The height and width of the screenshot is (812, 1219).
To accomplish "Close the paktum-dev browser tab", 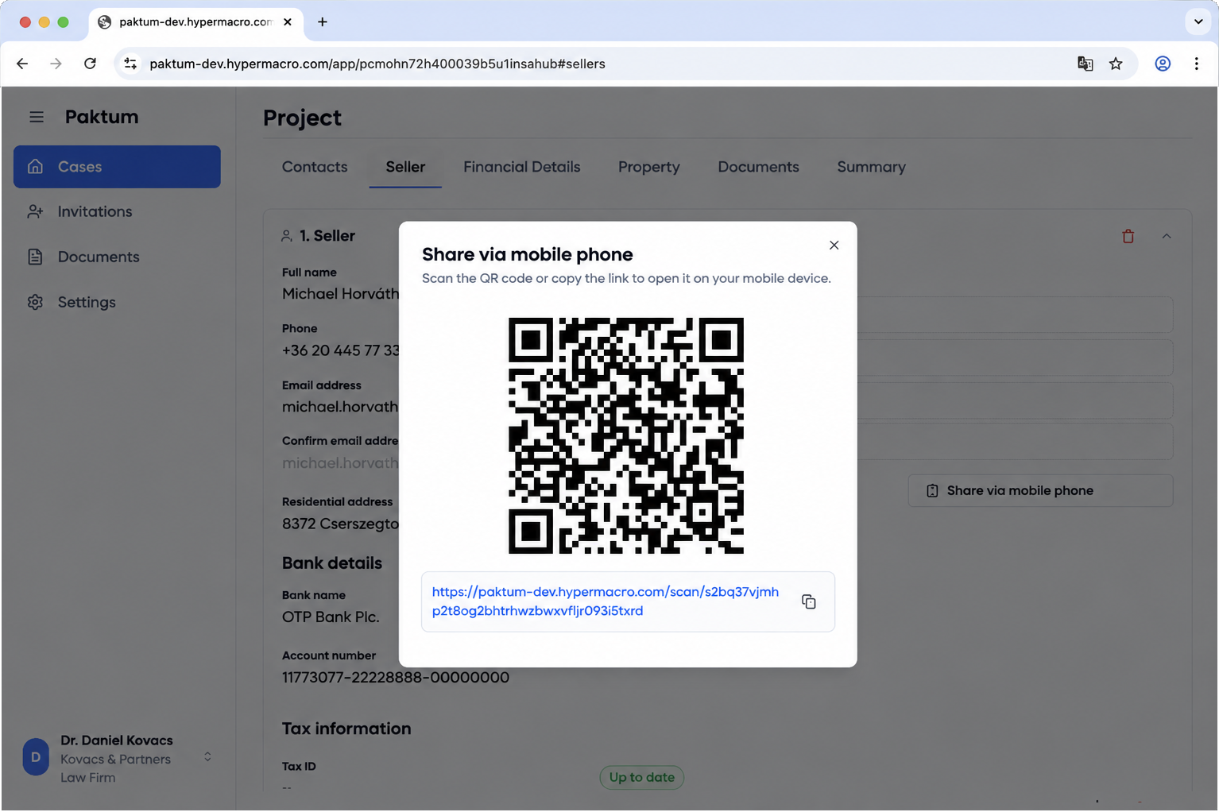I will pyautogui.click(x=288, y=22).
